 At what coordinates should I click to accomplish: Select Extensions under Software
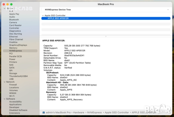14,113
